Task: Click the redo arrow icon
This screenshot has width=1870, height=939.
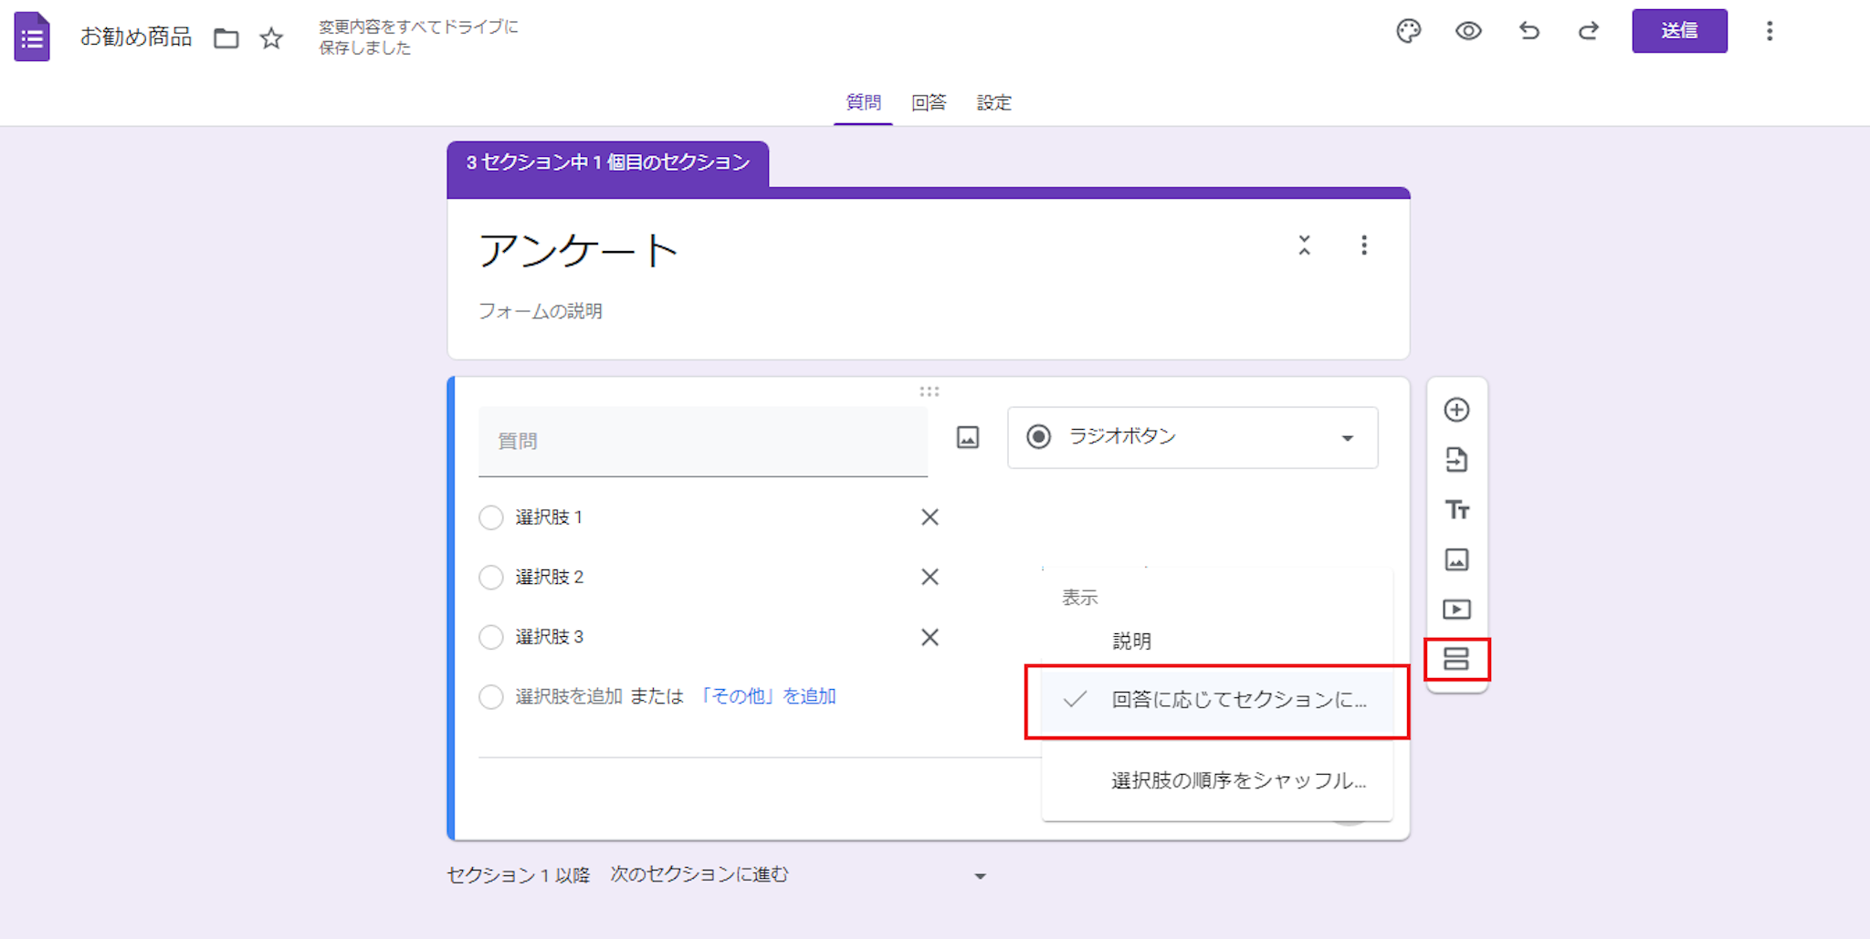Action: (x=1589, y=31)
